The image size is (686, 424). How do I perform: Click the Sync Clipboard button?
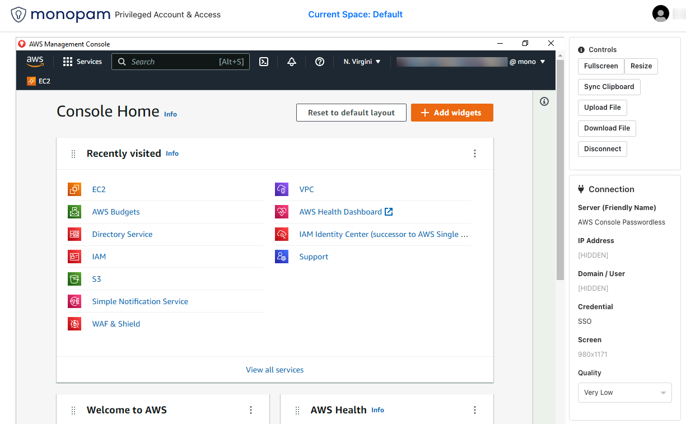tap(609, 87)
